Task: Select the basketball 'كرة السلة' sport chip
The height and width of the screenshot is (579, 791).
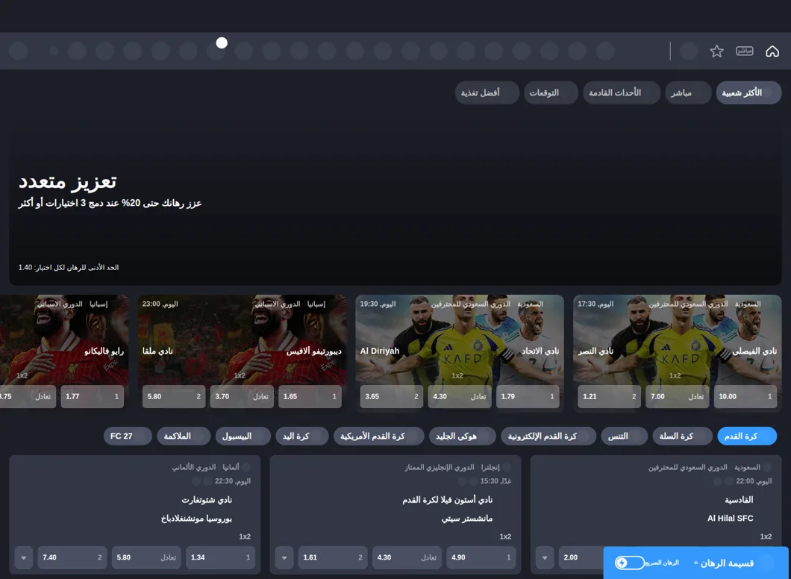Action: (682, 436)
